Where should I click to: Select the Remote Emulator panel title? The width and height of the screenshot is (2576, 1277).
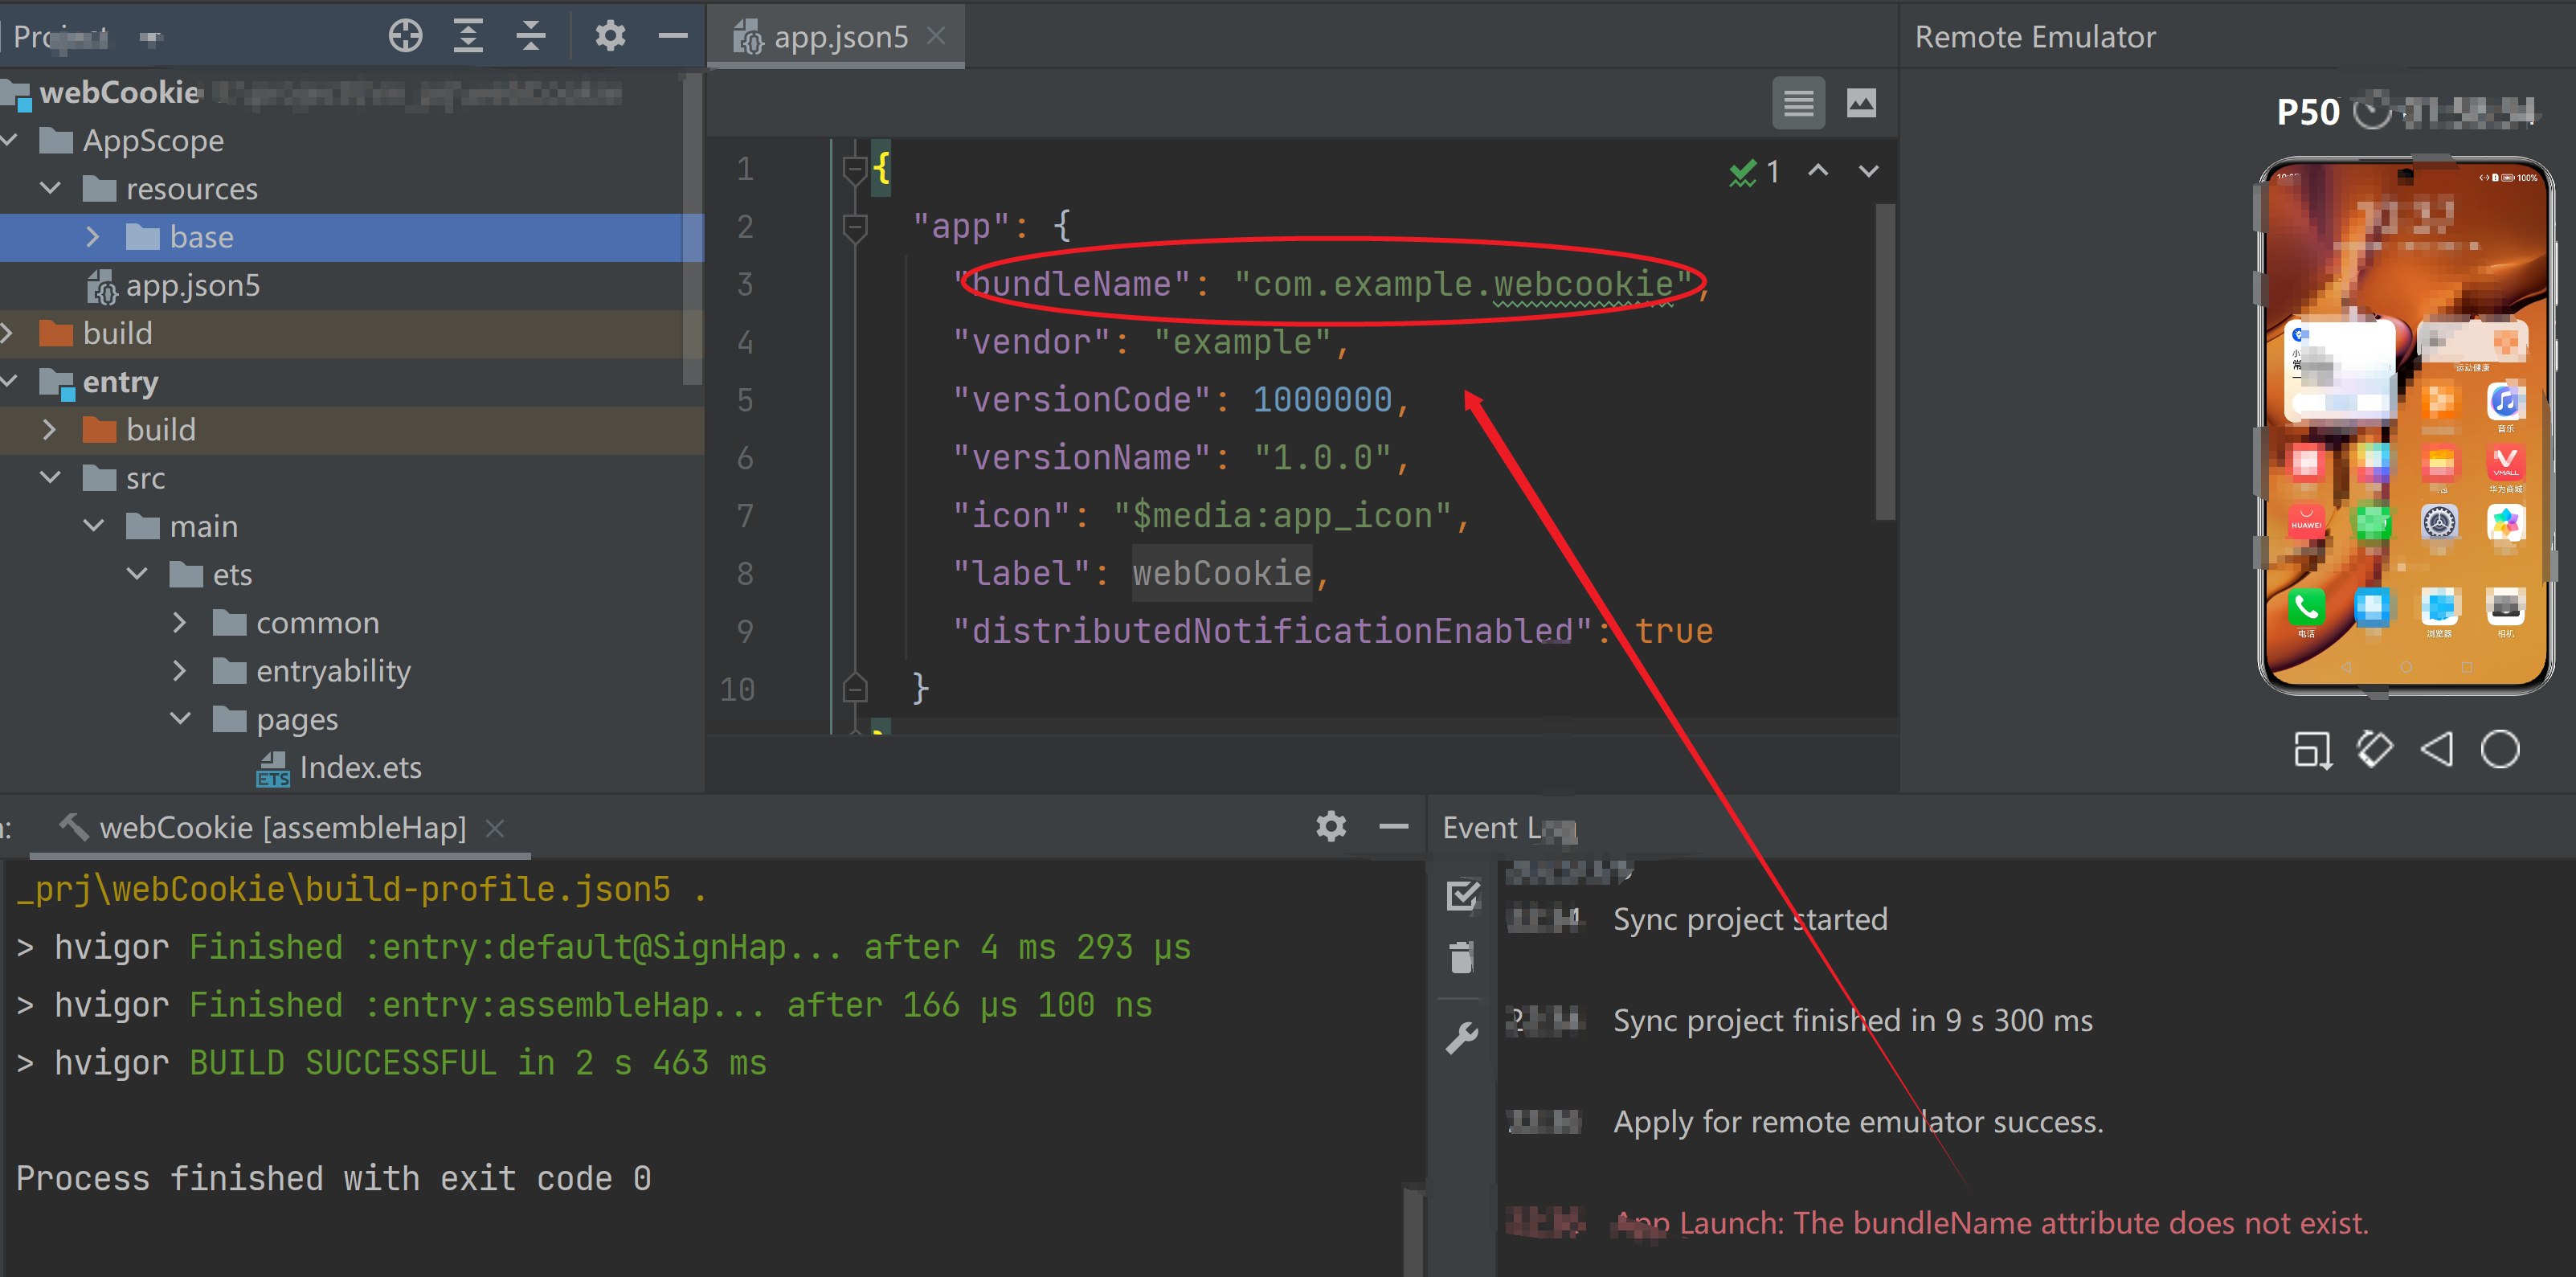(x=2034, y=37)
